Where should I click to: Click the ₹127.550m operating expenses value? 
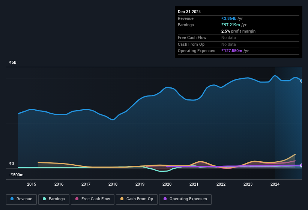click(x=231, y=51)
